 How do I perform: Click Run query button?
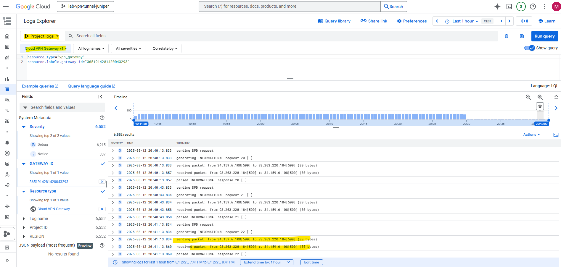pyautogui.click(x=545, y=36)
